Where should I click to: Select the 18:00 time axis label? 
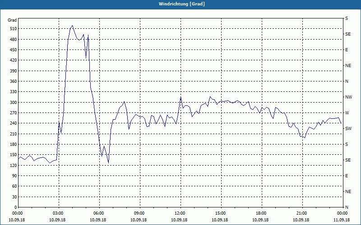262,213
